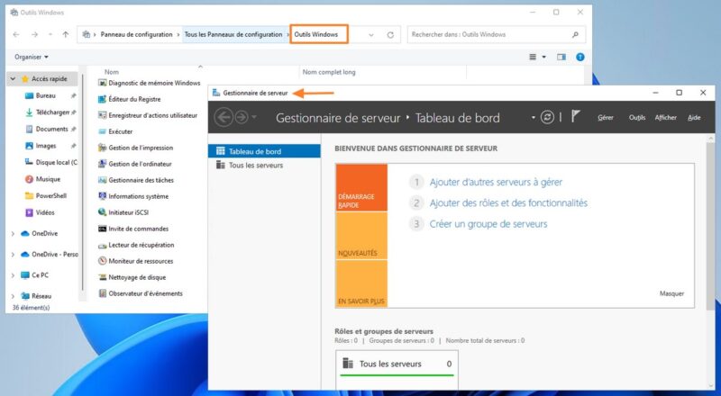Click the Gestionnaire des tâches icon
This screenshot has width=721, height=396.
[x=102, y=180]
